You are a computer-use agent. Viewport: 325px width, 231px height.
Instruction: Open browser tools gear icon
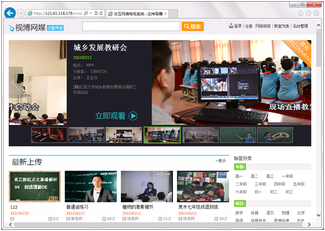(x=316, y=13)
